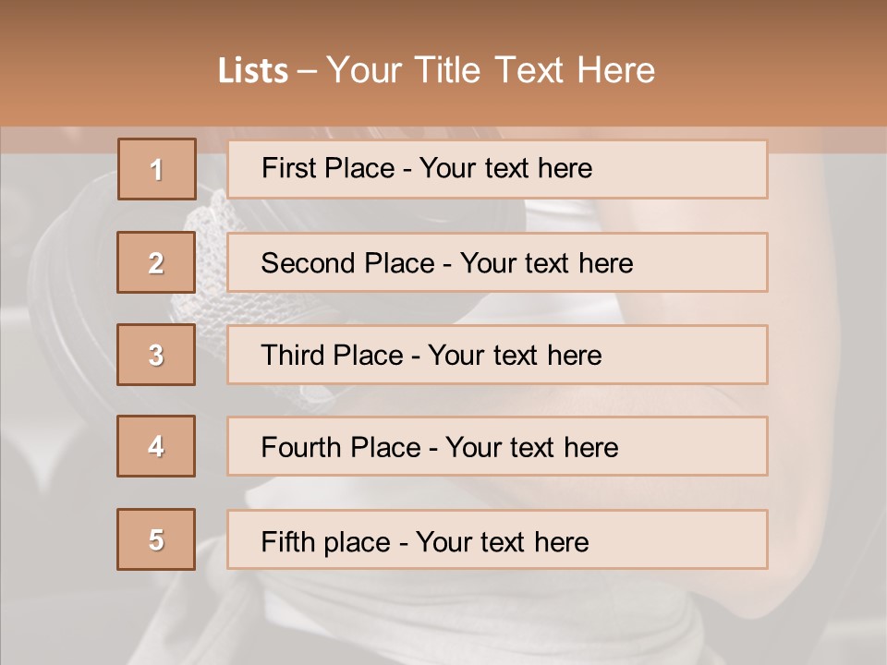Select the number 2 box

pos(156,262)
